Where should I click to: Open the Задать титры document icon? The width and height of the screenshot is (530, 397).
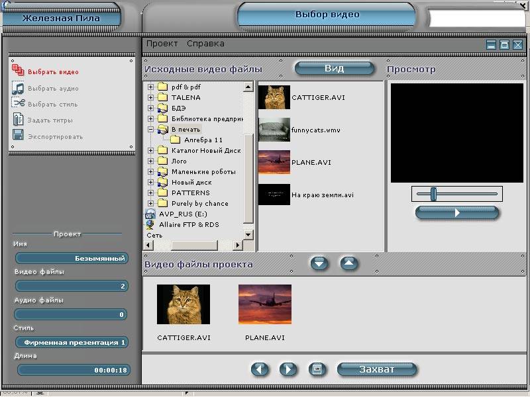coord(18,120)
